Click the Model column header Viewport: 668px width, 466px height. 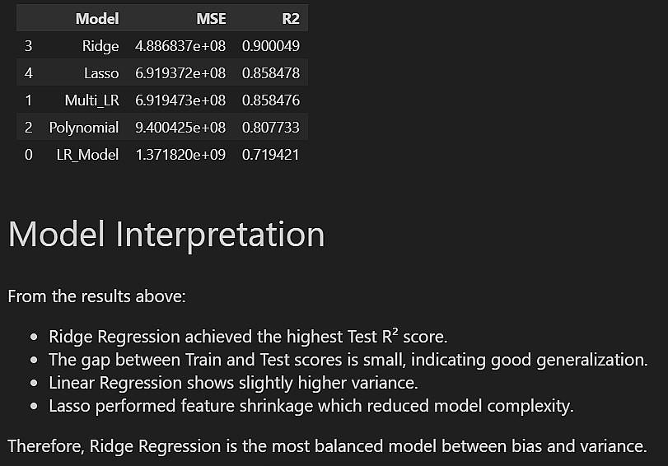click(x=96, y=18)
